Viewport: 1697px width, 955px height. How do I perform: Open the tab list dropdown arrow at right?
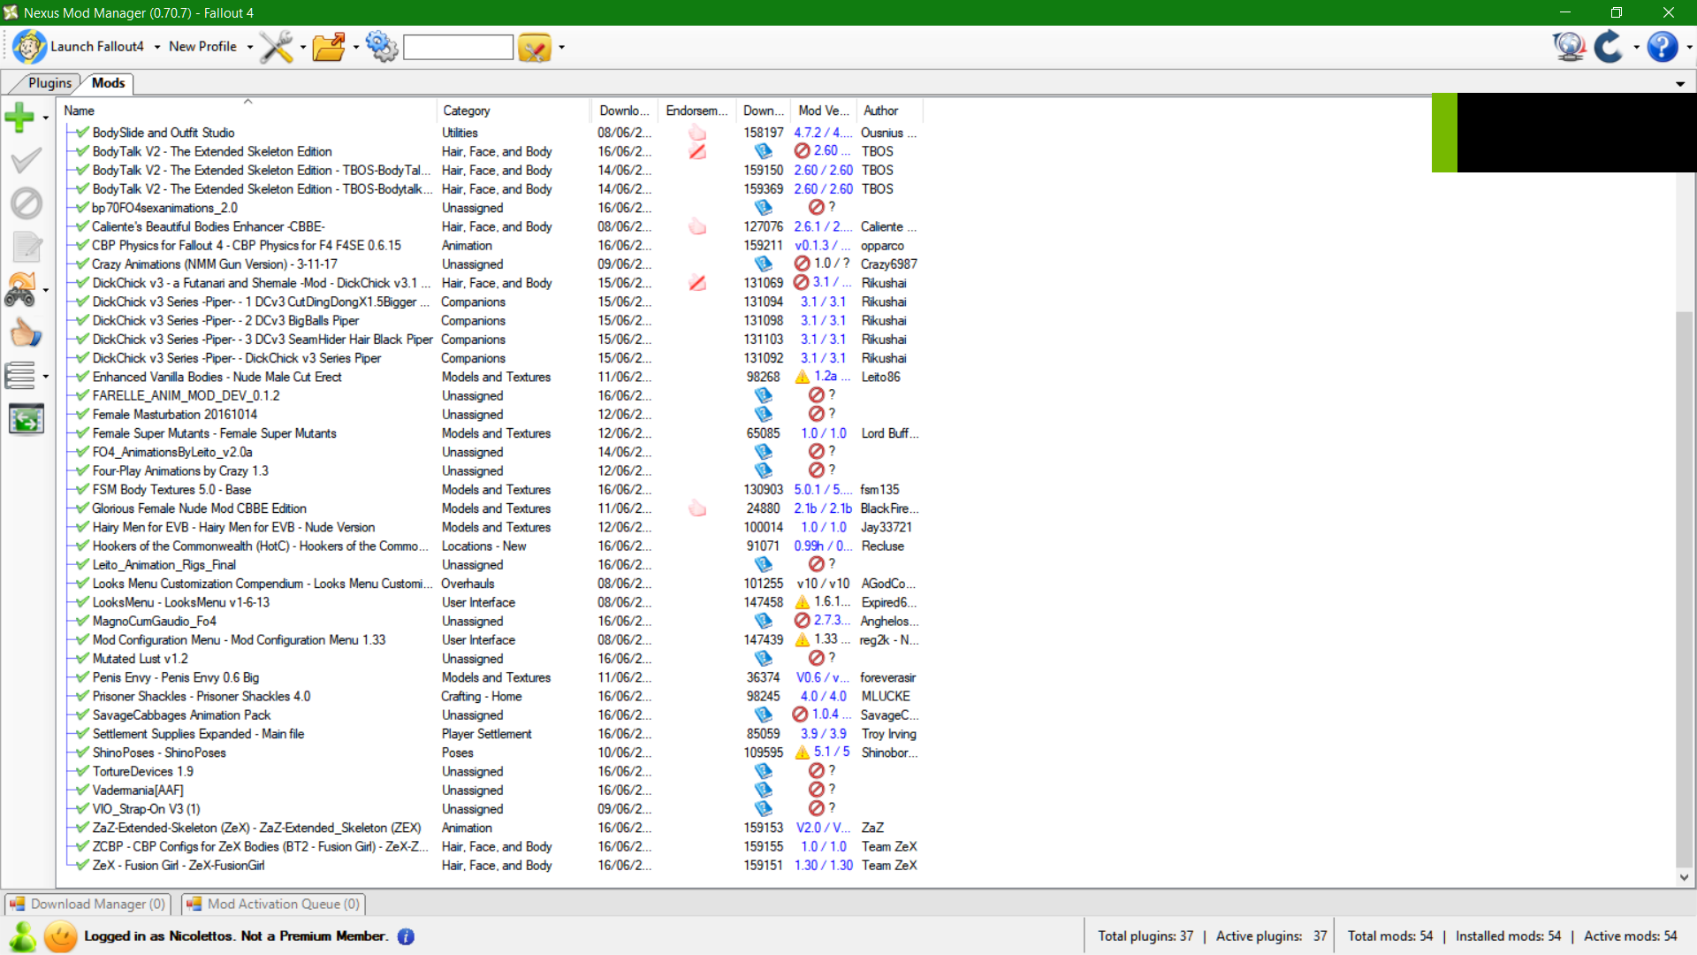pyautogui.click(x=1680, y=84)
